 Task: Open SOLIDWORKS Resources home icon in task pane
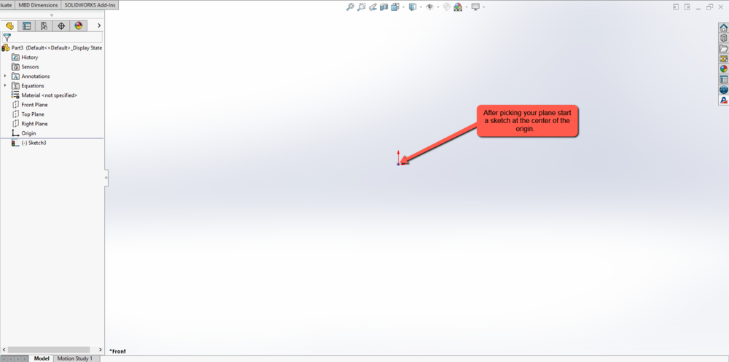[723, 28]
